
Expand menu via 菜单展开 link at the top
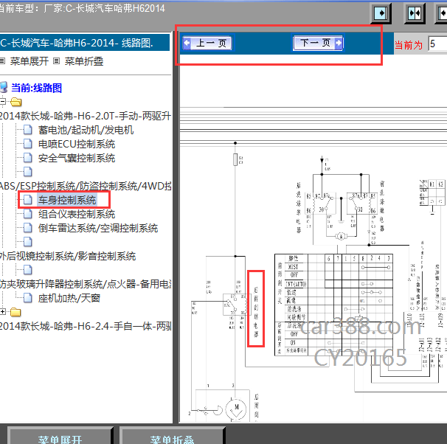[30, 61]
